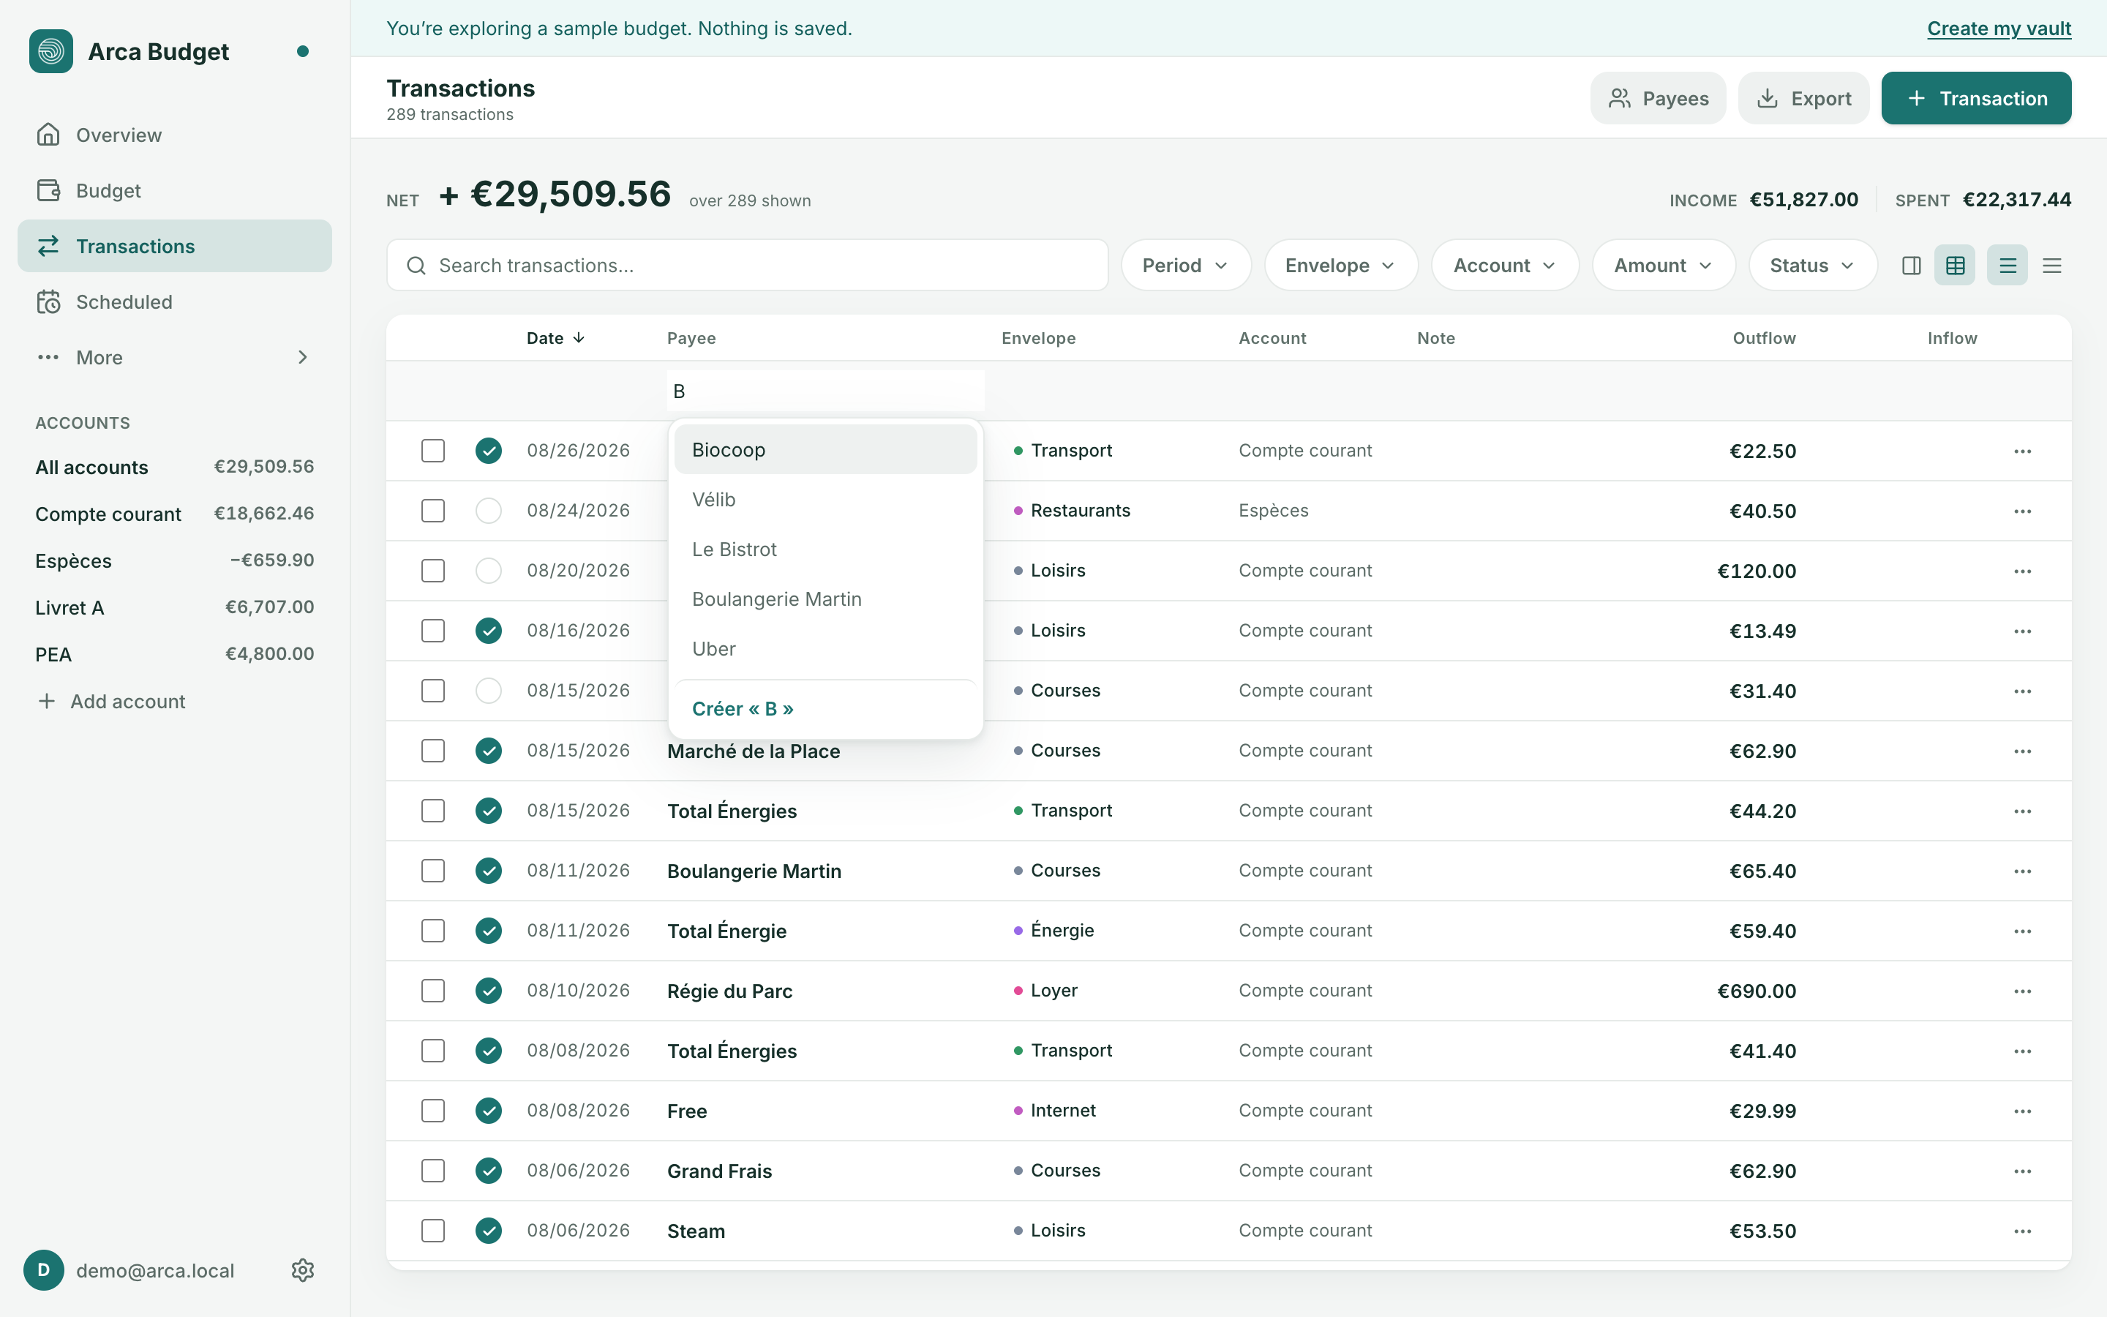The height and width of the screenshot is (1317, 2107).
Task: Select All accounts in the sidebar
Action: 174,467
